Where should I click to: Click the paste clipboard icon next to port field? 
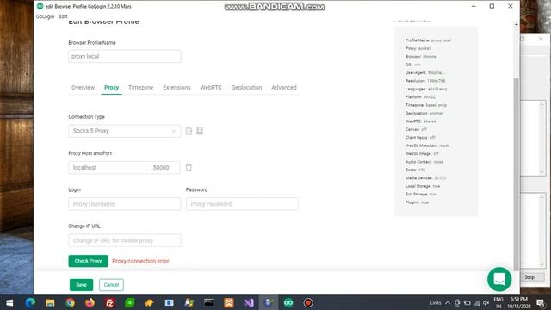(x=189, y=167)
